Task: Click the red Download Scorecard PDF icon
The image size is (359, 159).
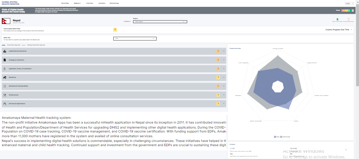Action: [x=348, y=19]
